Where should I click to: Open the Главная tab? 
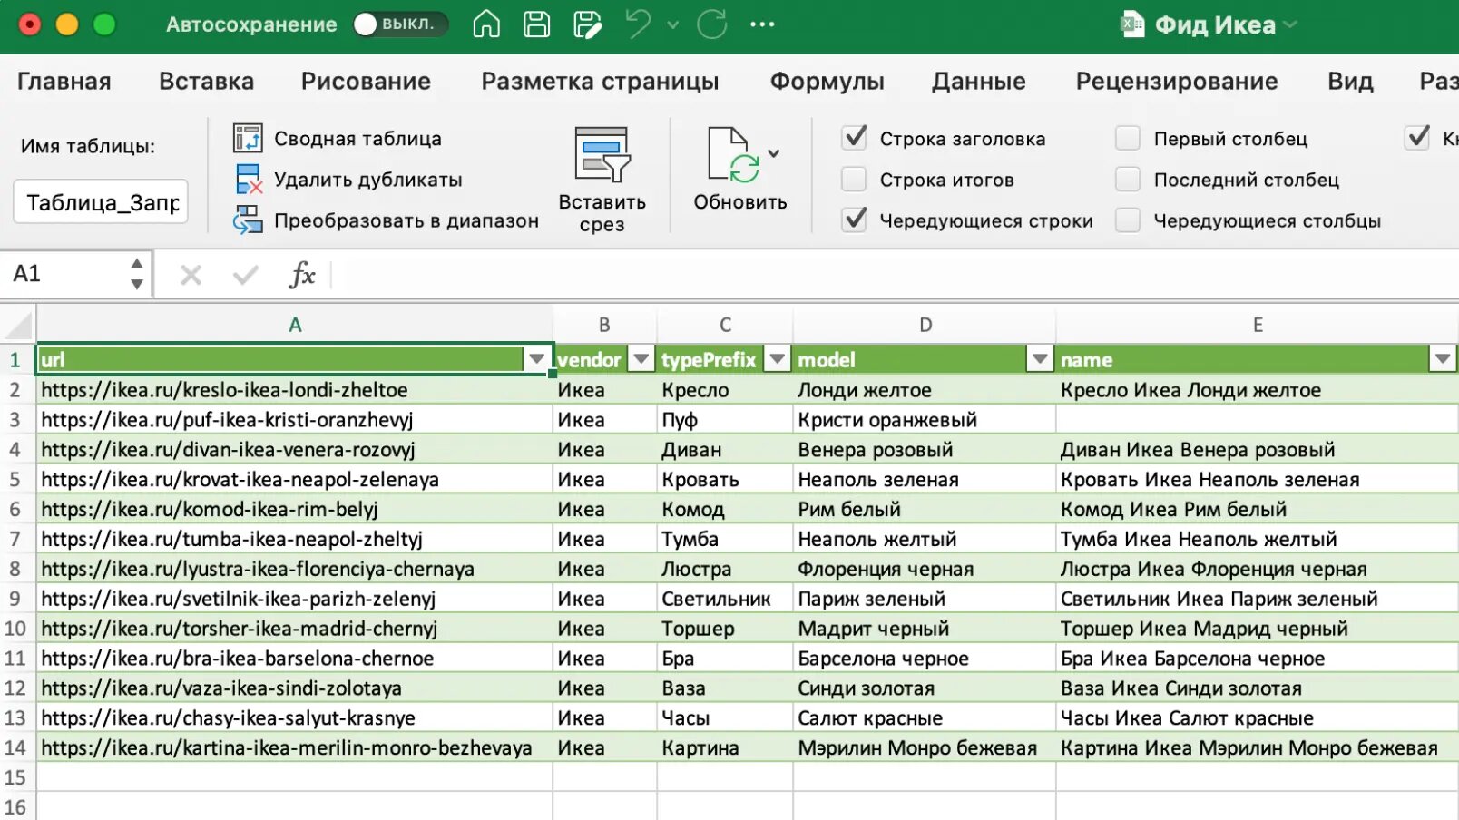(x=64, y=82)
